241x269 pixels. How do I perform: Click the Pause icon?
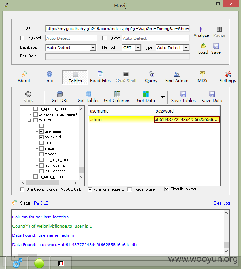219,29
